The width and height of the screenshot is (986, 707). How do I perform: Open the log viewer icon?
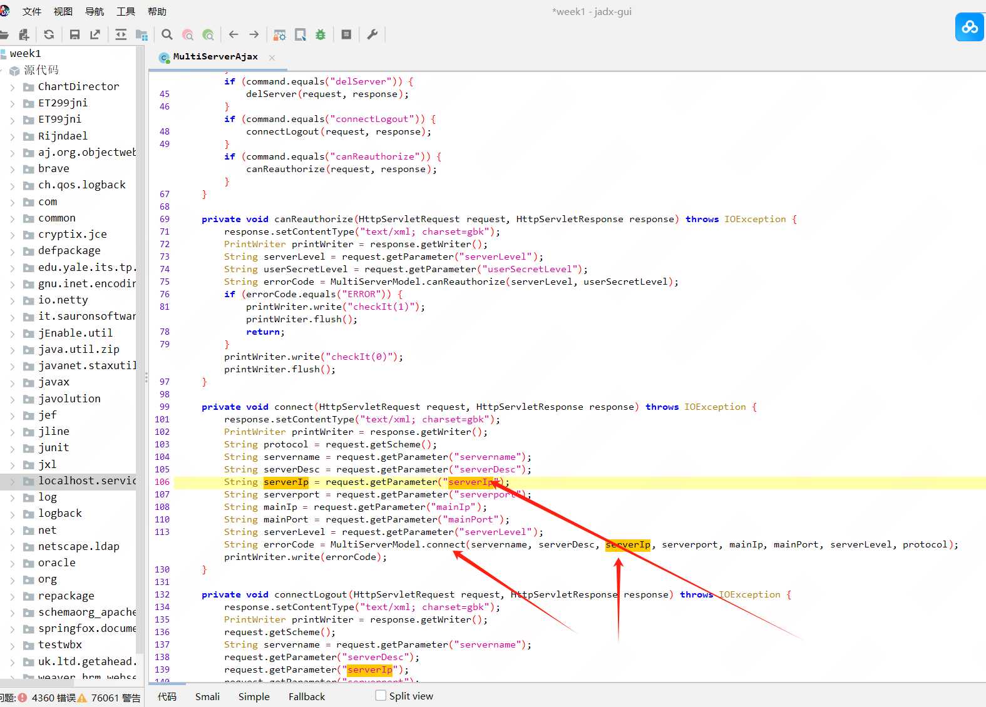(346, 34)
